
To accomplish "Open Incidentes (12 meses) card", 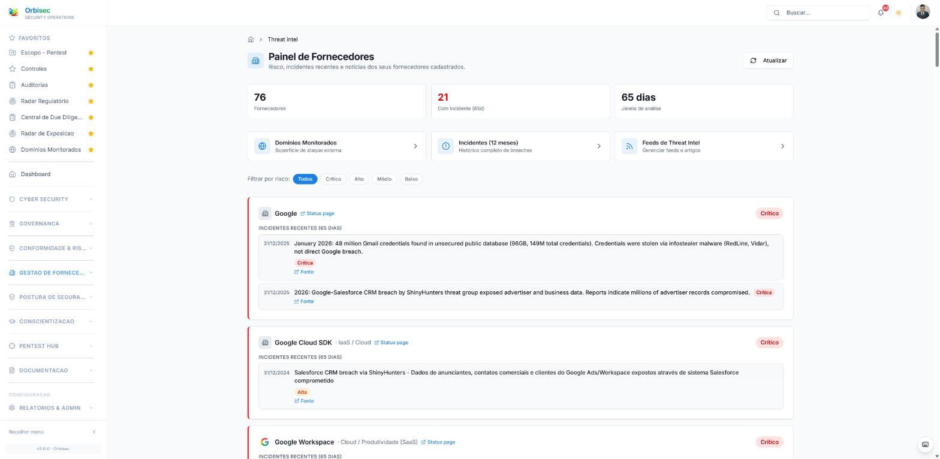I will pyautogui.click(x=520, y=146).
